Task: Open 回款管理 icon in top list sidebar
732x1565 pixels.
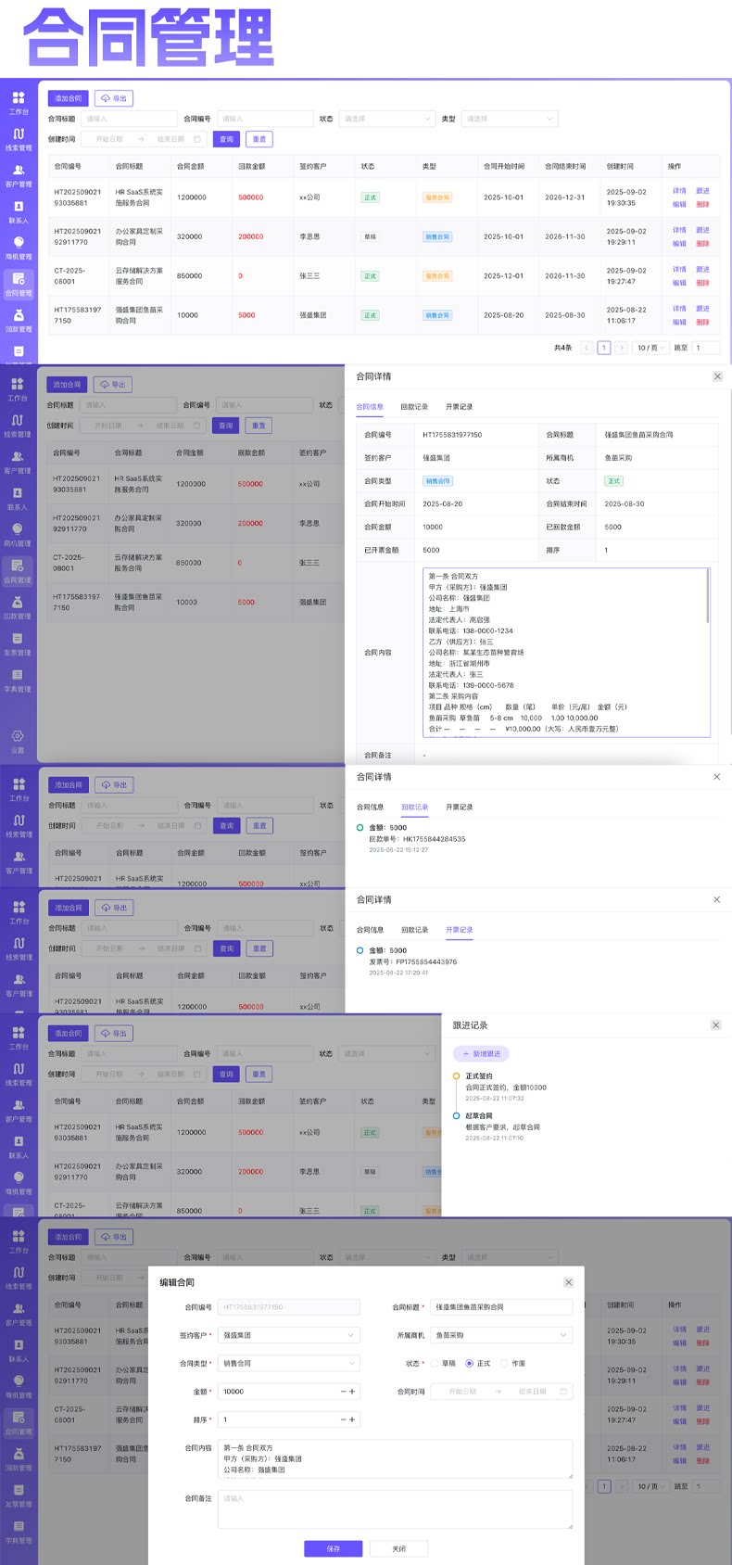Action: 19,315
